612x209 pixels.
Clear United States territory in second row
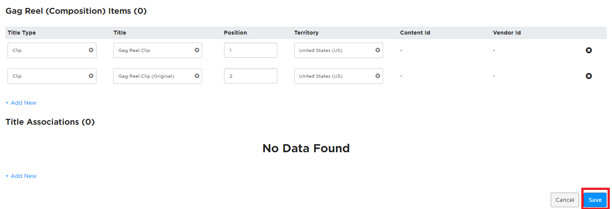tap(378, 76)
